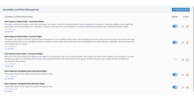This screenshot has width=194, height=109.
Task: Delete the Before Departure Refund International policy
Action: coord(188,26)
